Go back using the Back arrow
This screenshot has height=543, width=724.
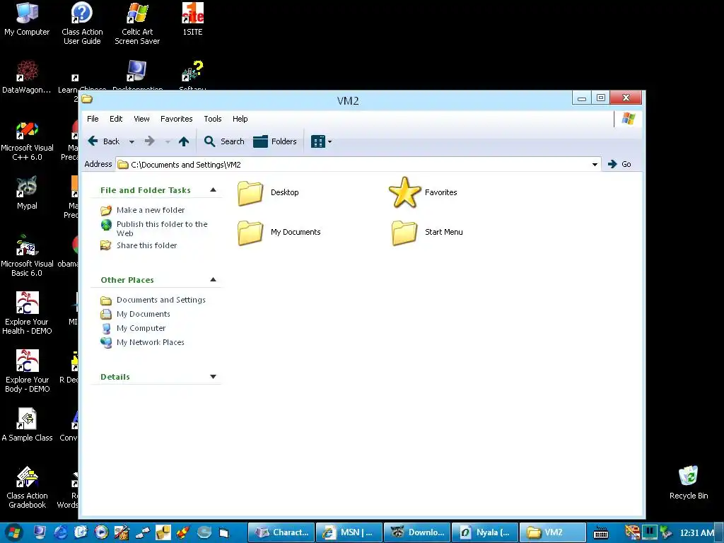pos(104,141)
